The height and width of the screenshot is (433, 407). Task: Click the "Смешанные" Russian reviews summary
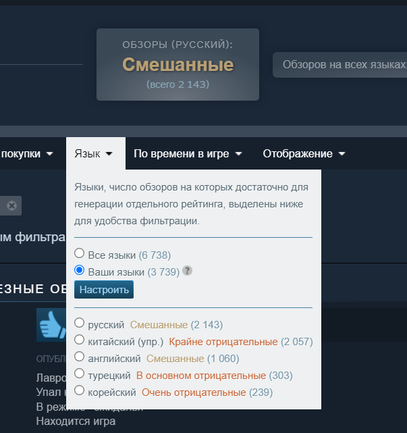[178, 64]
